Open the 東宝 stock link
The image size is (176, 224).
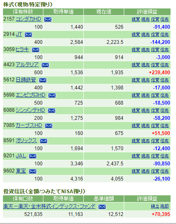pyautogui.click(x=21, y=171)
